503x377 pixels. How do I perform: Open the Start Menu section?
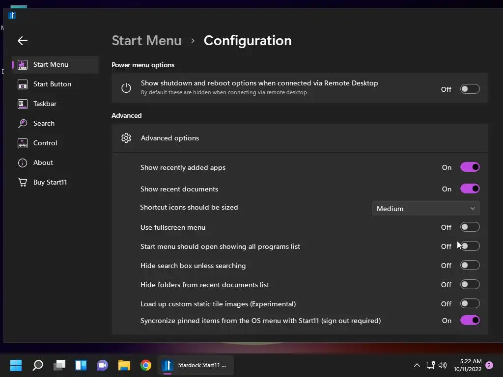tap(55, 64)
